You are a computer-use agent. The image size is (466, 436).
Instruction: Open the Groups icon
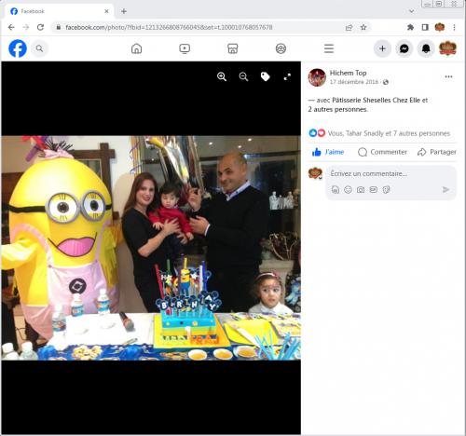pos(281,48)
